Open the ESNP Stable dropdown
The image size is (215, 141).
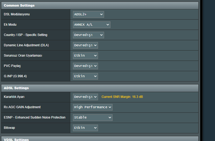(x=92, y=117)
